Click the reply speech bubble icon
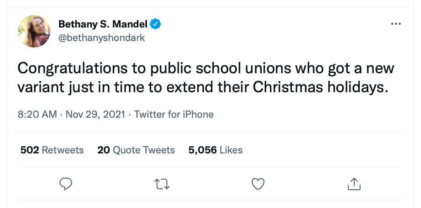The height and width of the screenshot is (208, 421). coord(66,184)
